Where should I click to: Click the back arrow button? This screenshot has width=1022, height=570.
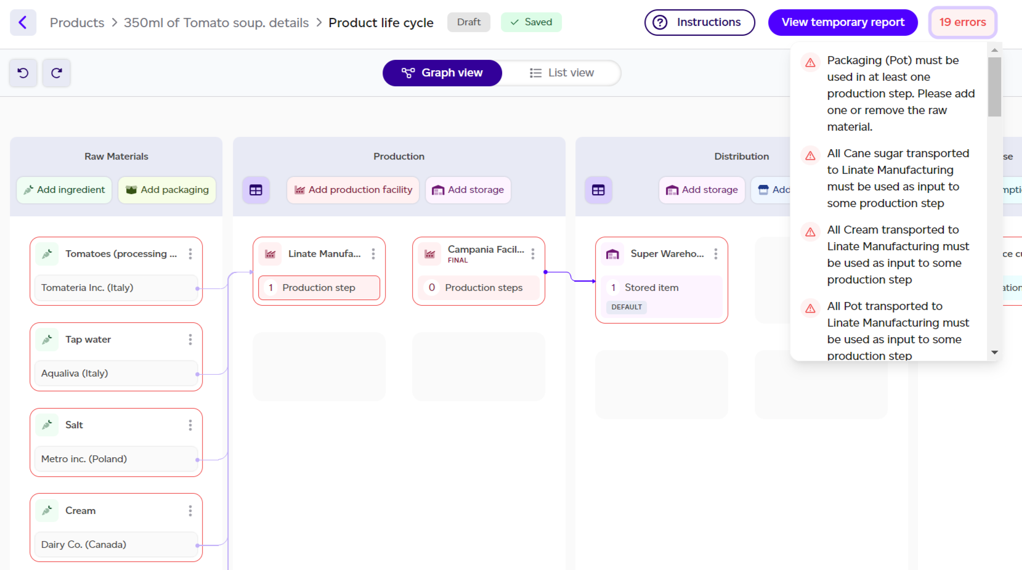click(23, 23)
